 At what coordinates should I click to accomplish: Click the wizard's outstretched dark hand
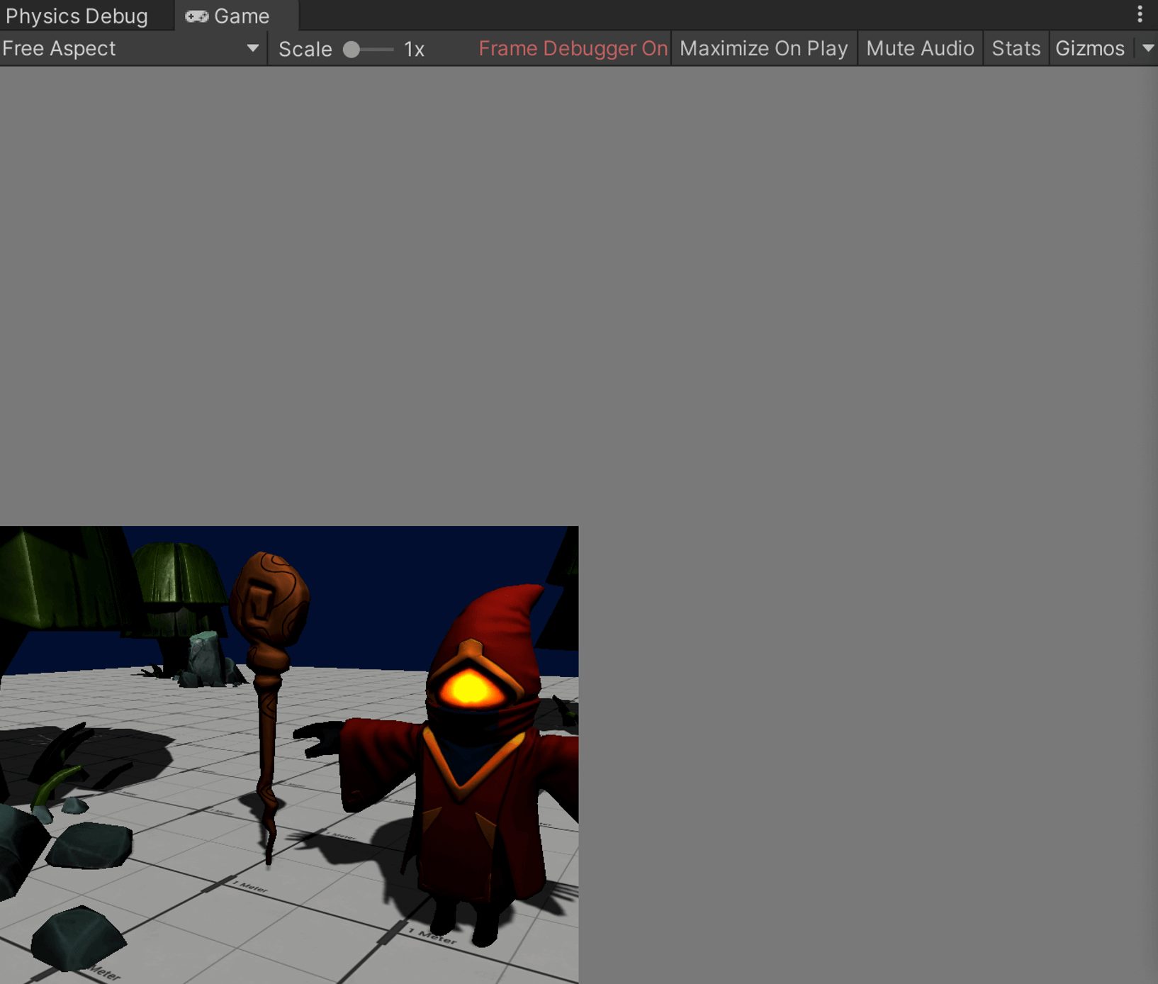click(x=319, y=737)
